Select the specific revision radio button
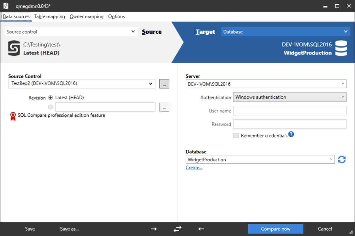 click(50, 107)
